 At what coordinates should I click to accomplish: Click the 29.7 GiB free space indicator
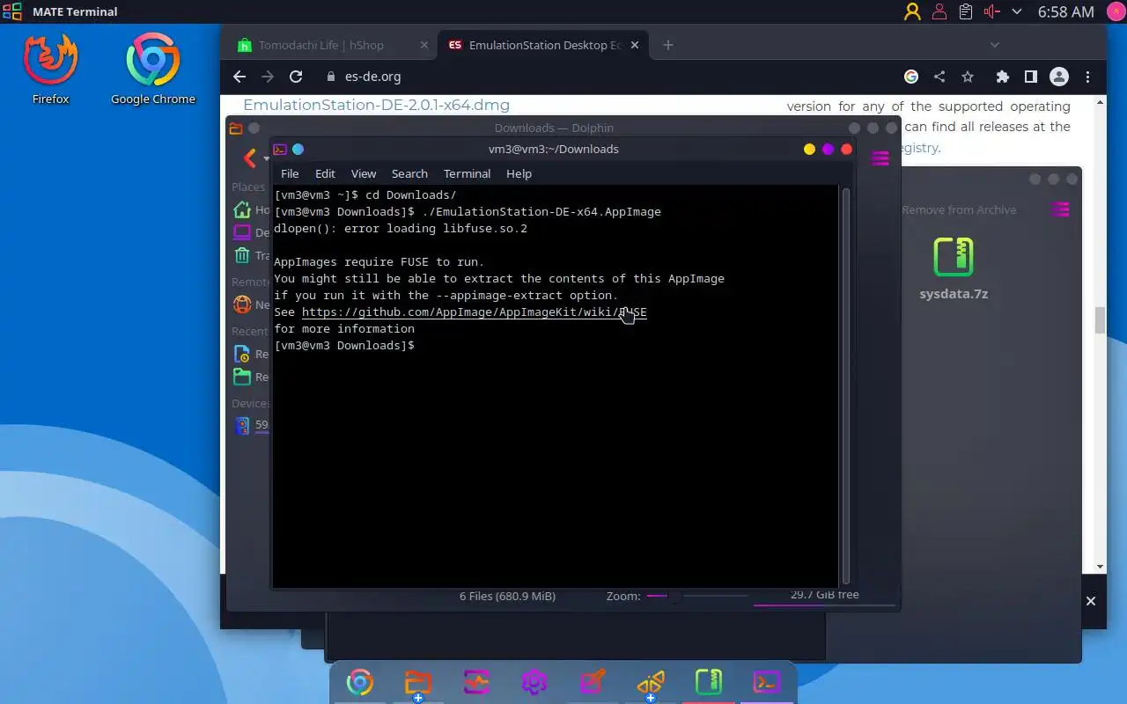[824, 595]
